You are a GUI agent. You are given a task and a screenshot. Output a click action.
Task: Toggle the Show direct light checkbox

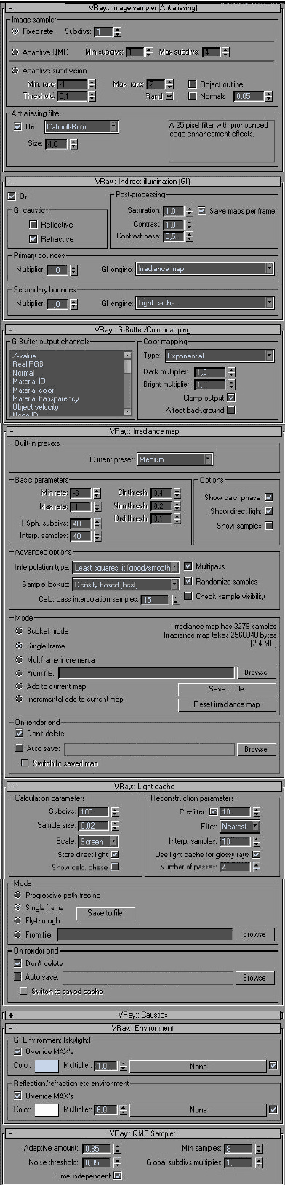click(x=268, y=511)
